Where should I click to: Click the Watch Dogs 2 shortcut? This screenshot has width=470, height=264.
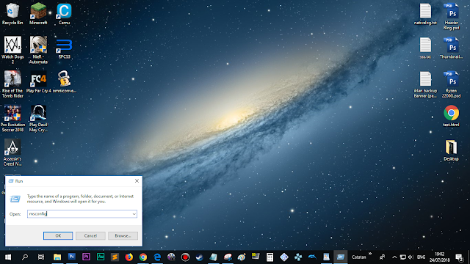tap(12, 50)
